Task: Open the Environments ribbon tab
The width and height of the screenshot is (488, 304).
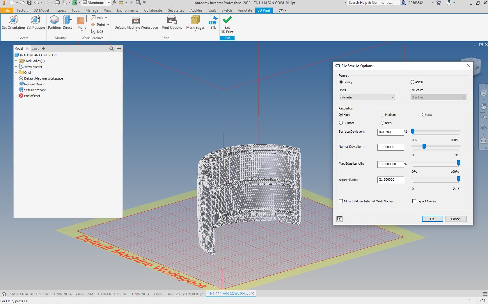Action: (127, 10)
